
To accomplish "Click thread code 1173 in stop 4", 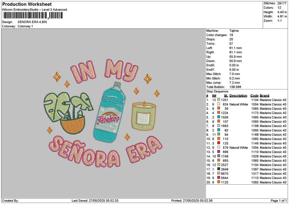I will 255,113.
